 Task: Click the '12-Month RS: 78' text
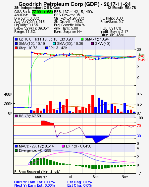click(x=122, y=8)
